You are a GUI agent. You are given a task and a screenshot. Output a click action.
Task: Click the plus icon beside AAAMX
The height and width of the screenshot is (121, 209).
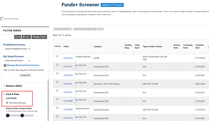point(64,101)
